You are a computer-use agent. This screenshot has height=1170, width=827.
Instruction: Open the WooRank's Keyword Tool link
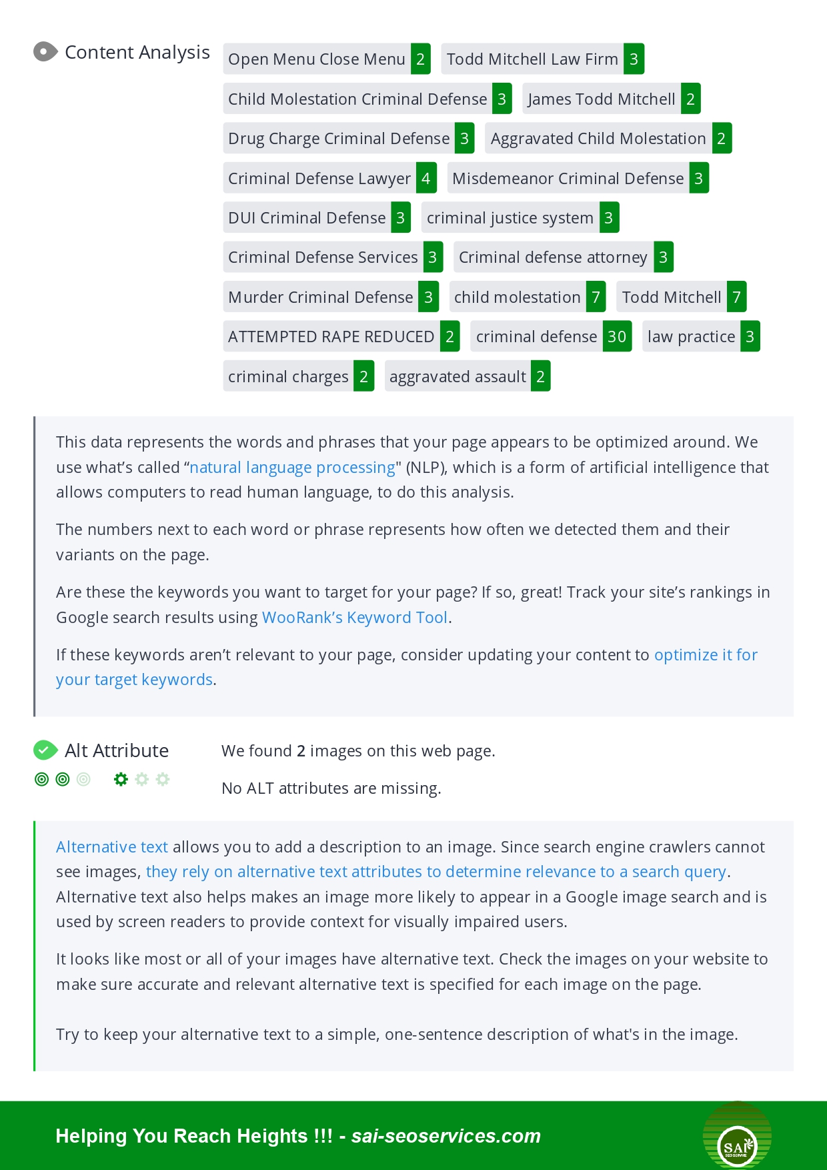click(x=354, y=618)
